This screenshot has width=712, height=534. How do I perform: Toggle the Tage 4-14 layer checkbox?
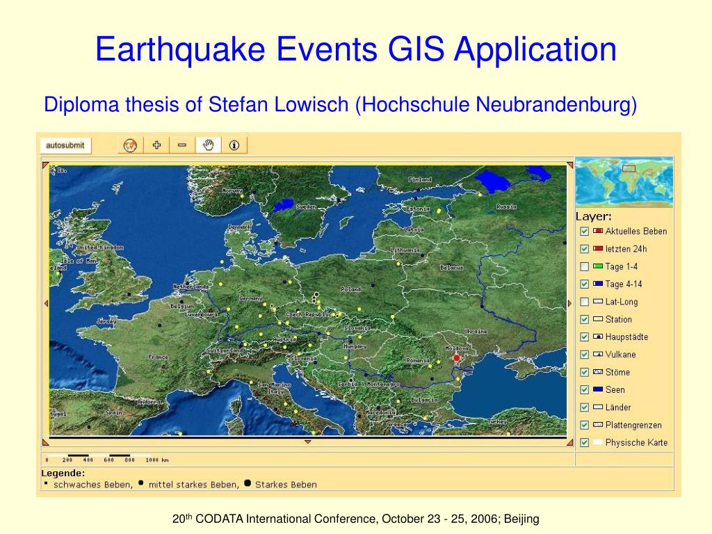(584, 284)
